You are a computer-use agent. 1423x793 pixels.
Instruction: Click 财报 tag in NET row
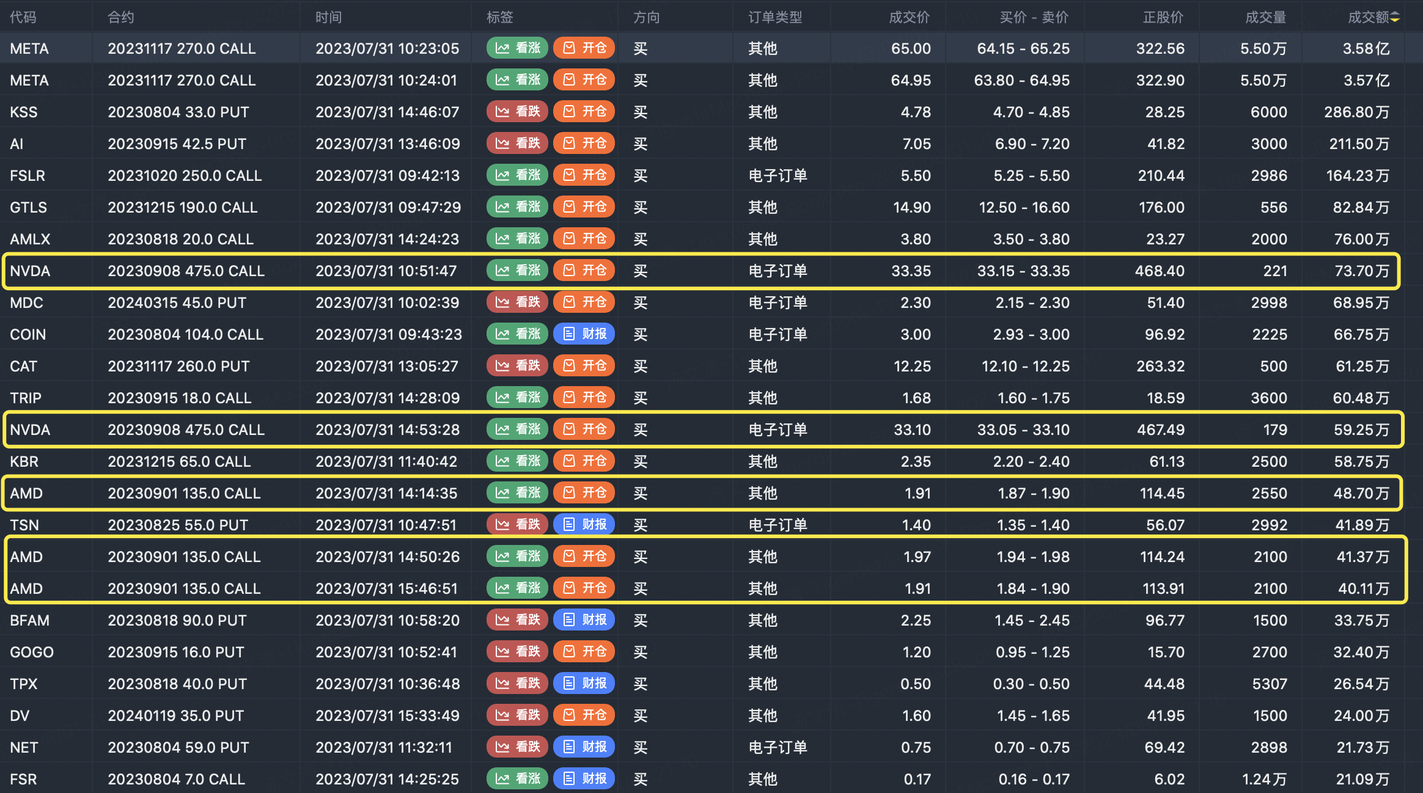coord(584,747)
